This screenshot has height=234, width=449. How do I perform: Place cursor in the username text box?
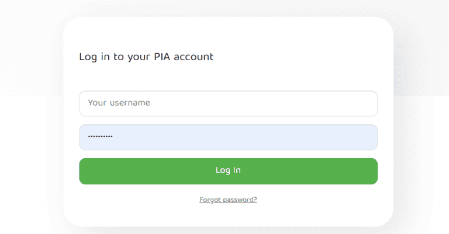pyautogui.click(x=228, y=103)
